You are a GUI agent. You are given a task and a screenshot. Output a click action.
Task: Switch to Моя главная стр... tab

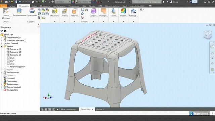[70, 109]
